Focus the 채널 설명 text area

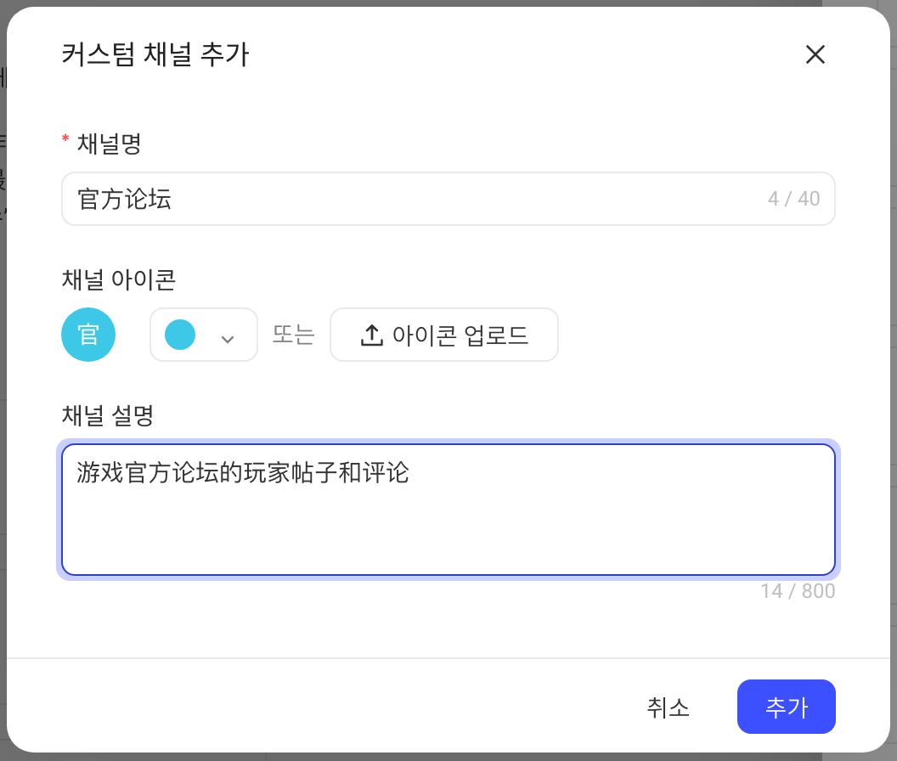click(x=448, y=510)
